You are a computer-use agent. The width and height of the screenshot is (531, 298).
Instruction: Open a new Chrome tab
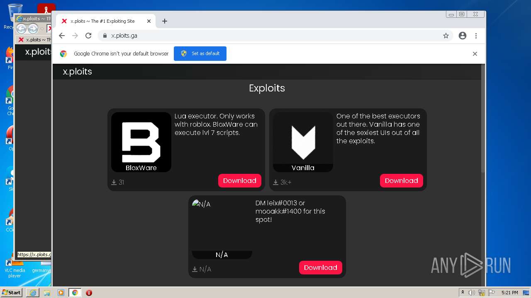(165, 21)
